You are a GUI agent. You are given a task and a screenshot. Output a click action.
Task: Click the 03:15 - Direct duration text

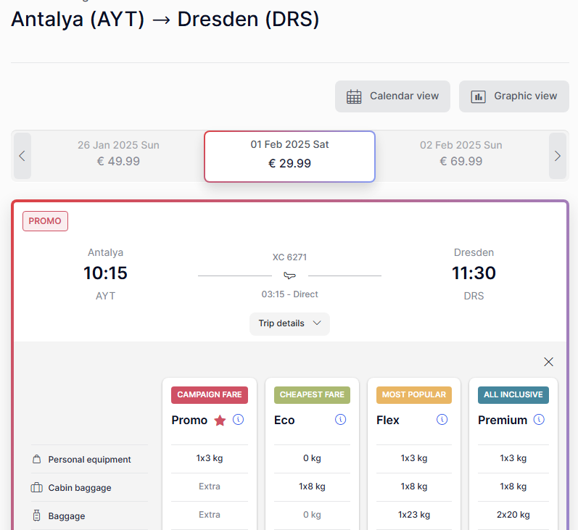click(290, 294)
